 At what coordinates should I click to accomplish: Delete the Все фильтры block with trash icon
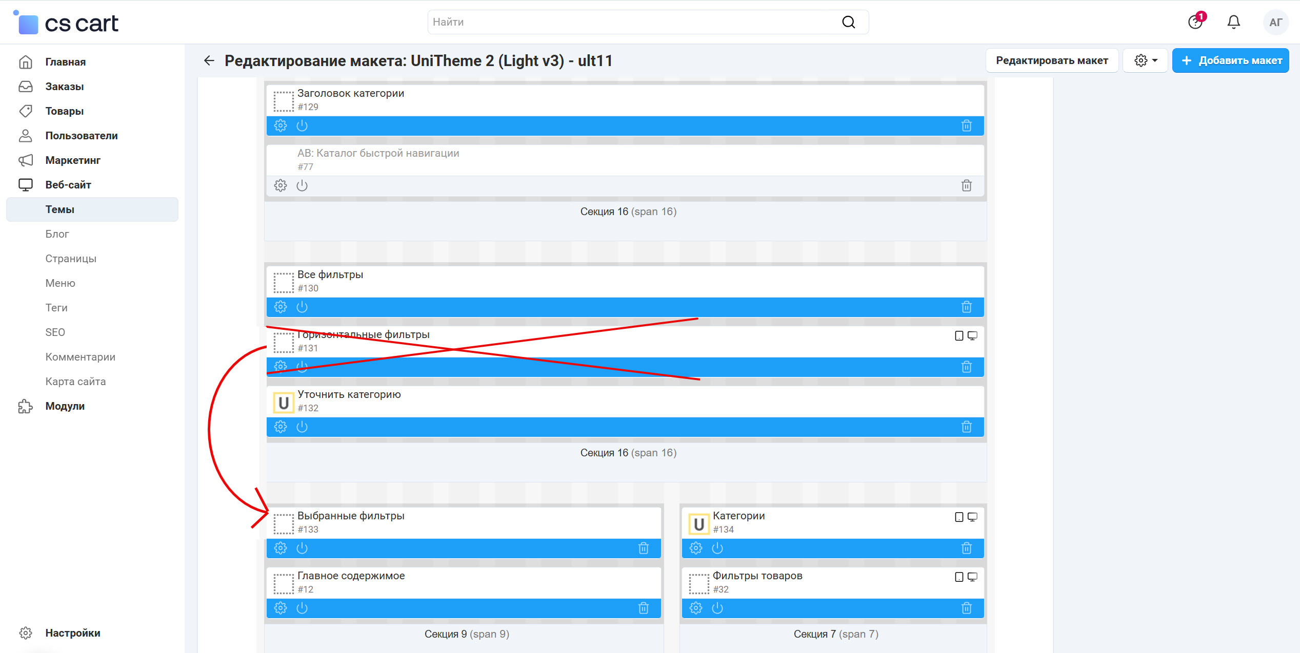(x=966, y=307)
